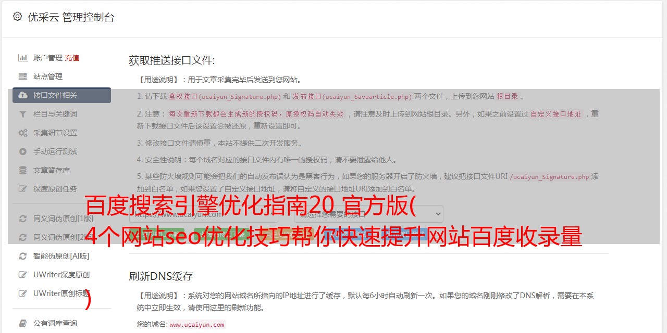
Task: Select the 站点管理 server icon
Action: tap(23, 76)
